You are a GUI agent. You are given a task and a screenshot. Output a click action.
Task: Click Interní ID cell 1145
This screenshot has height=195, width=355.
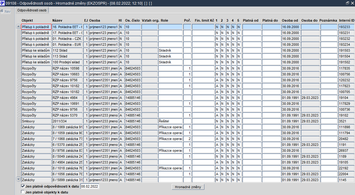(x=346, y=180)
